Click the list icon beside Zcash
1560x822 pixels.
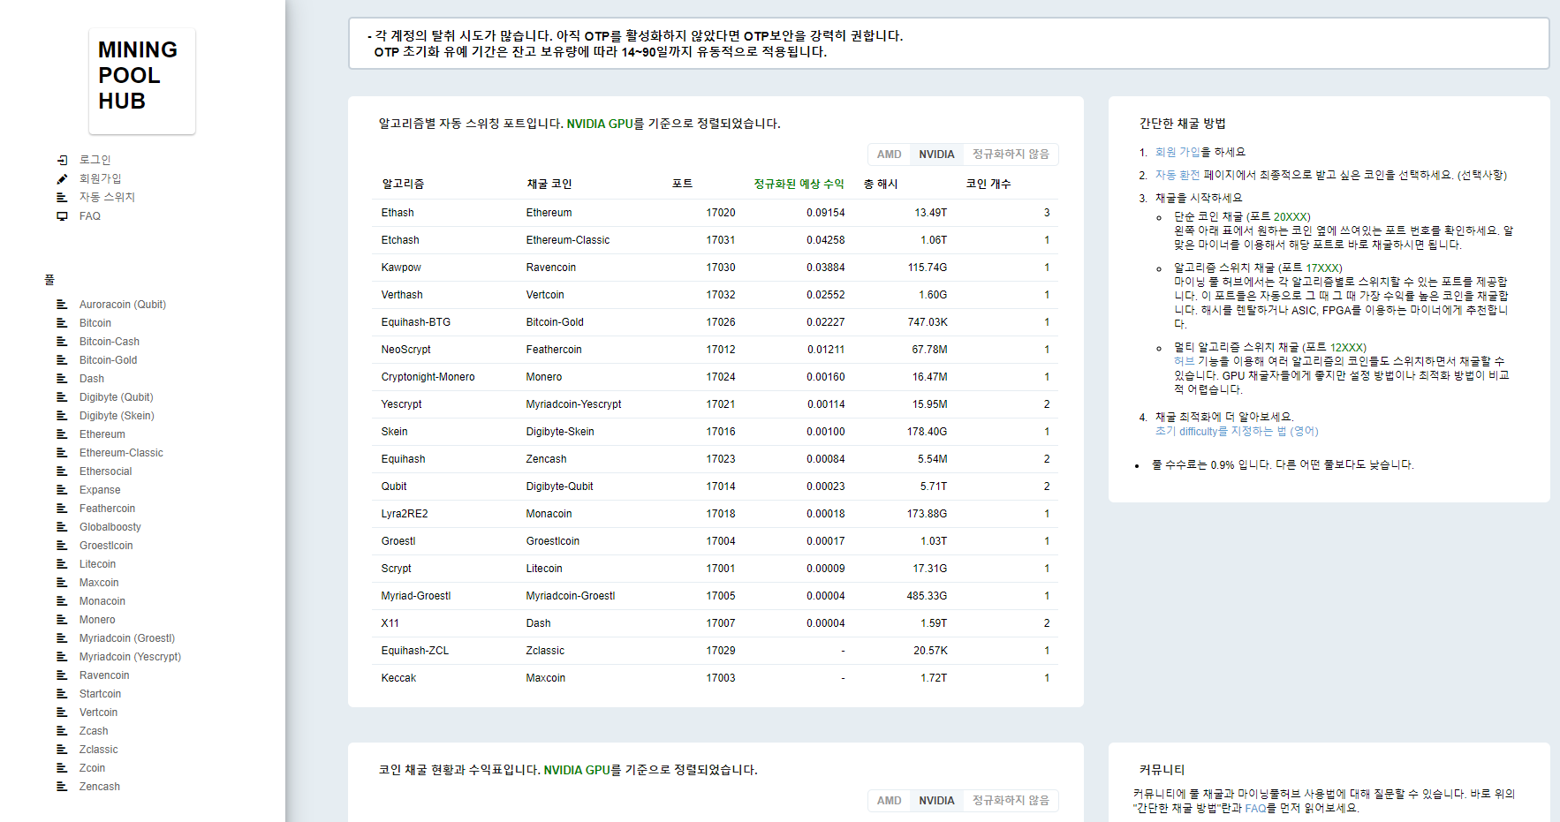(x=62, y=731)
